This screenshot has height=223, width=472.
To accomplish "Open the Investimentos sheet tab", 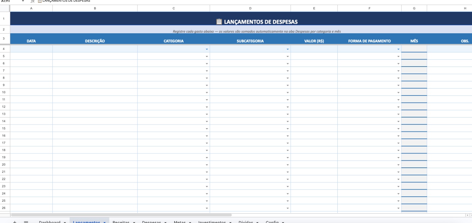I will (213, 222).
